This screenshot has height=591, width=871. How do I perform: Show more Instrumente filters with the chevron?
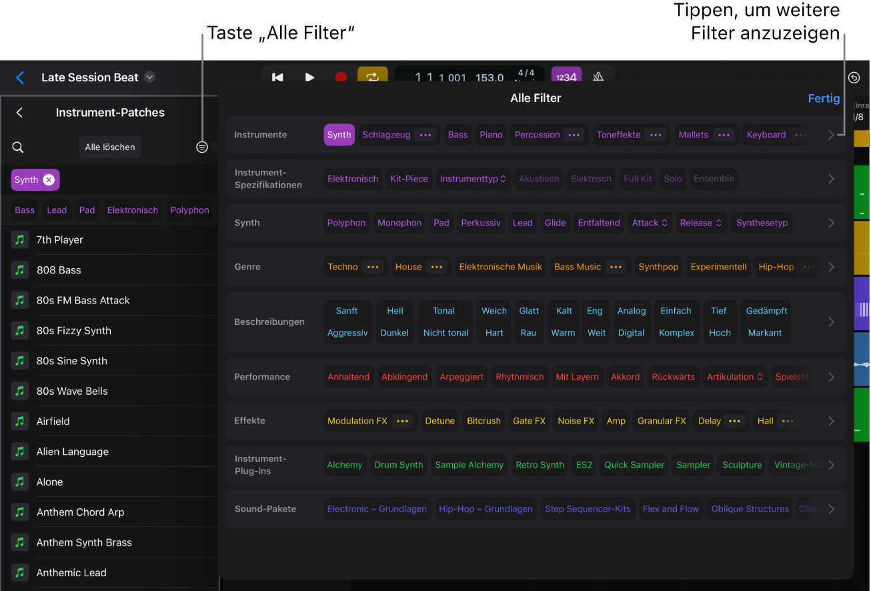[x=831, y=135]
